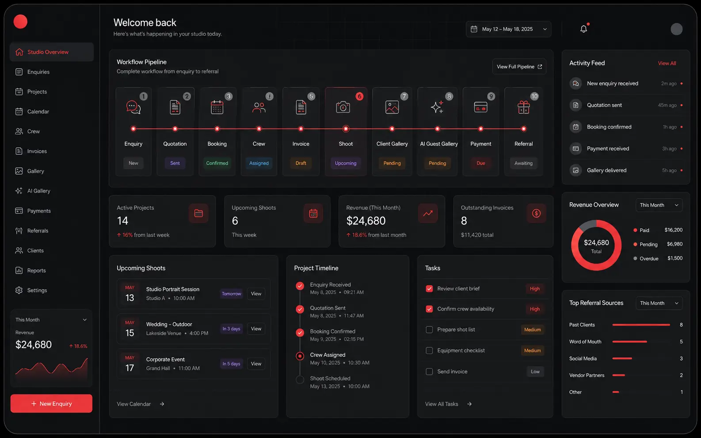This screenshot has width=701, height=438.
Task: Click the Paid red legend dot
Action: click(635, 230)
